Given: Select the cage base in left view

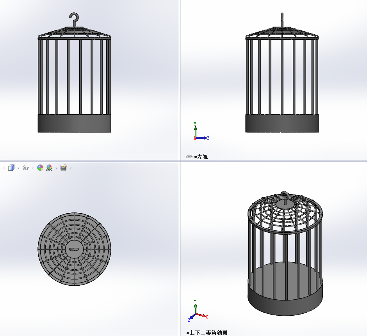Looking at the screenshot, I should (x=282, y=124).
